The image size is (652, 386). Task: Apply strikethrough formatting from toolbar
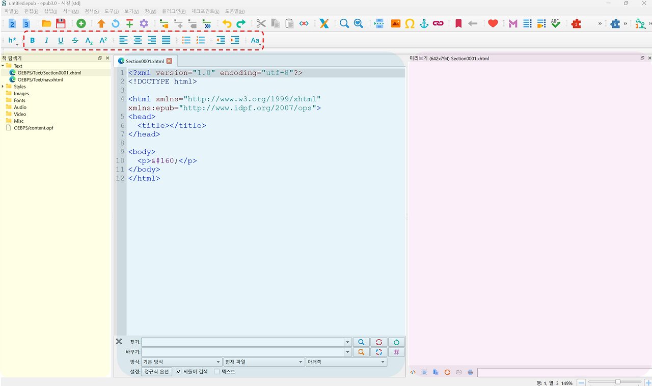coord(75,40)
